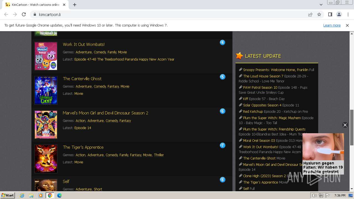The width and height of the screenshot is (354, 199).
Task: Open Clone High (2023) Season 2 update
Action: pos(264,176)
